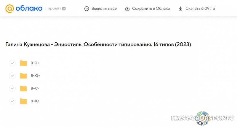Viewport: 237px width, 128px height.
Task: Tick the checkbox beside folder В+Ю-
Action: (12, 101)
